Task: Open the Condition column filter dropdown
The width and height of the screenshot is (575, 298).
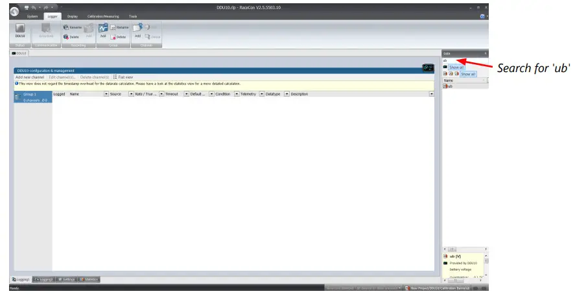Action: (237, 94)
